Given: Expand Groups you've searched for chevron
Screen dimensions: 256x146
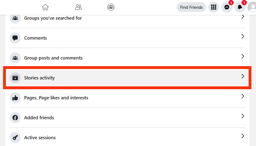Looking at the screenshot, I should [243, 16].
